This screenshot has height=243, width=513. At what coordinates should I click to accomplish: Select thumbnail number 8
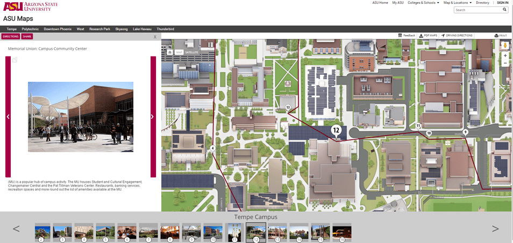click(x=170, y=233)
